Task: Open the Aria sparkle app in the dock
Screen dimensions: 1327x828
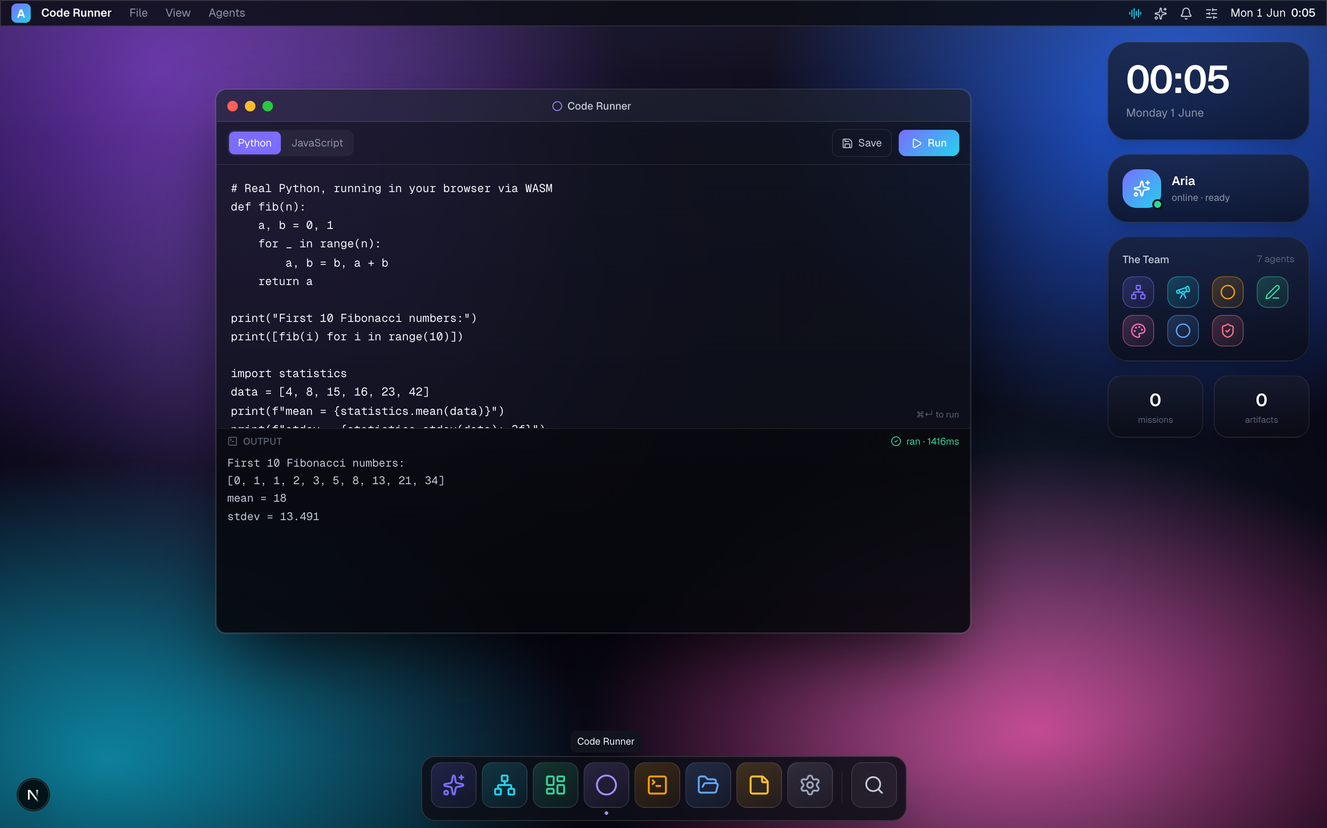Action: 453,785
